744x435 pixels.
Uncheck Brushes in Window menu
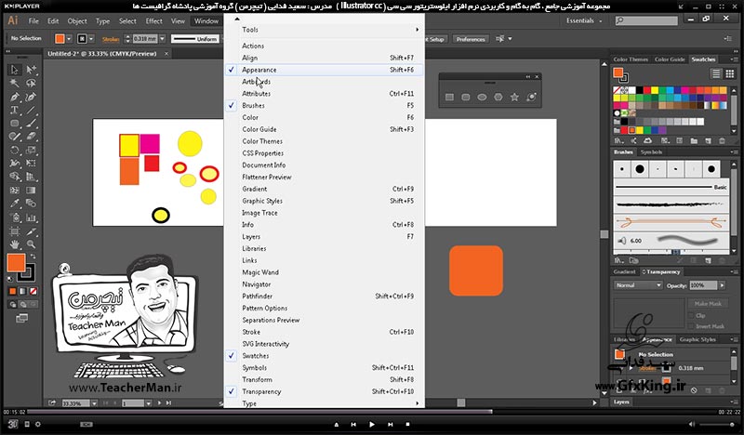[324, 105]
